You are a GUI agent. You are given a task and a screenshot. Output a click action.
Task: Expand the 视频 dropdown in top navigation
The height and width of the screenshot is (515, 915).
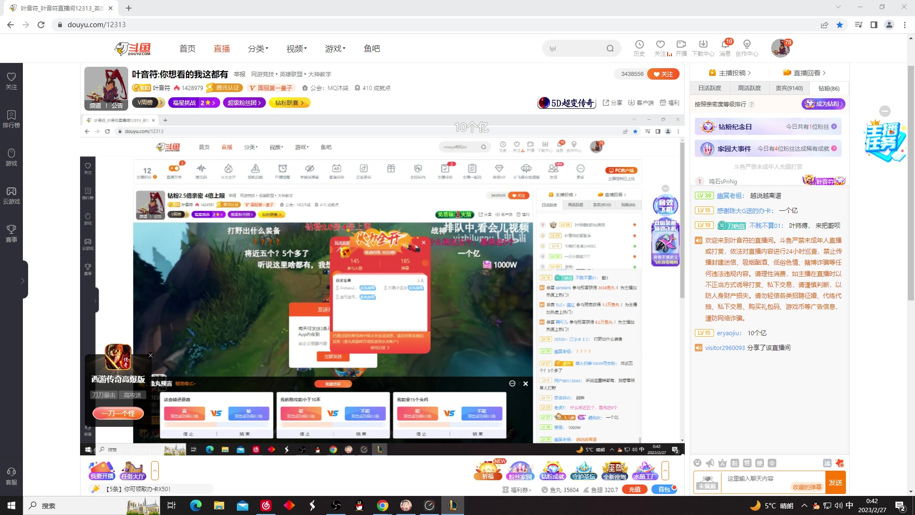(x=296, y=49)
